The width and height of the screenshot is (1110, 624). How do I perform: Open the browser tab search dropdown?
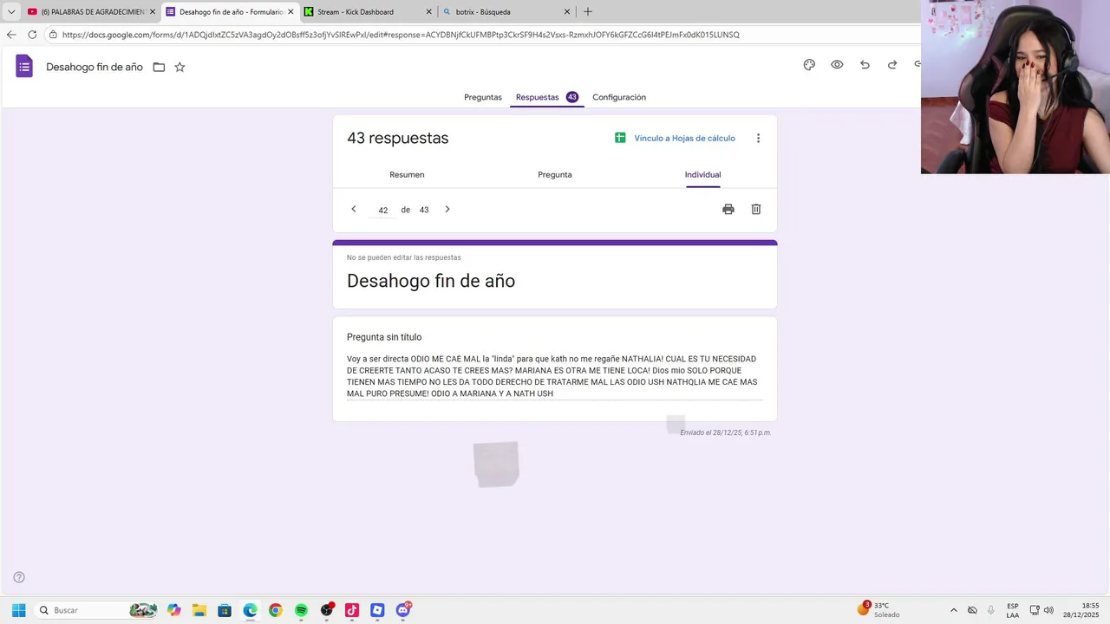coord(11,12)
